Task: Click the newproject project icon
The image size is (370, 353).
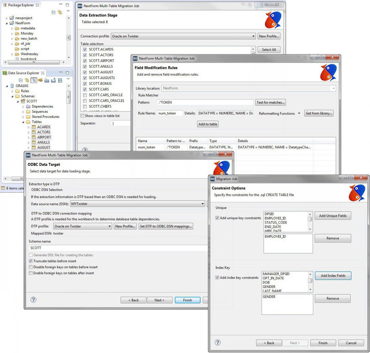Action: click(x=12, y=18)
